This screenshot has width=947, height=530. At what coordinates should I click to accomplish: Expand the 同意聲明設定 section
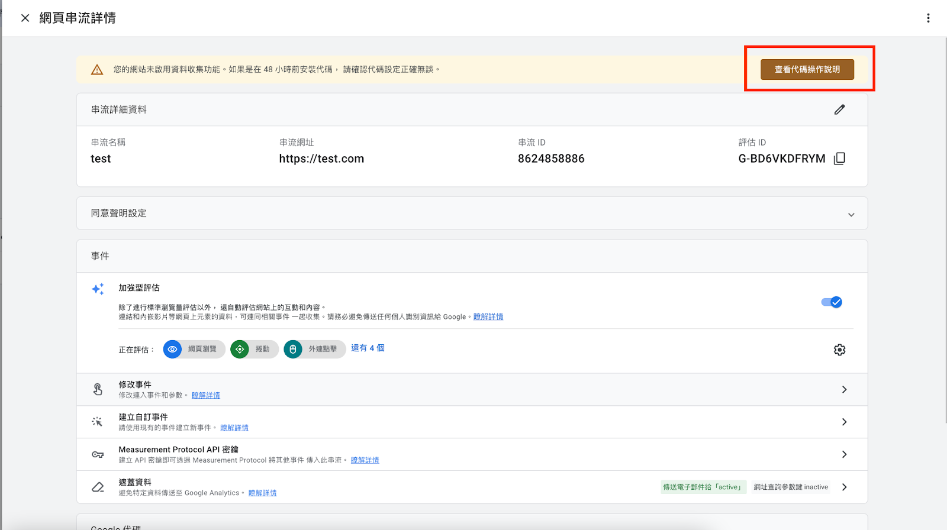851,214
